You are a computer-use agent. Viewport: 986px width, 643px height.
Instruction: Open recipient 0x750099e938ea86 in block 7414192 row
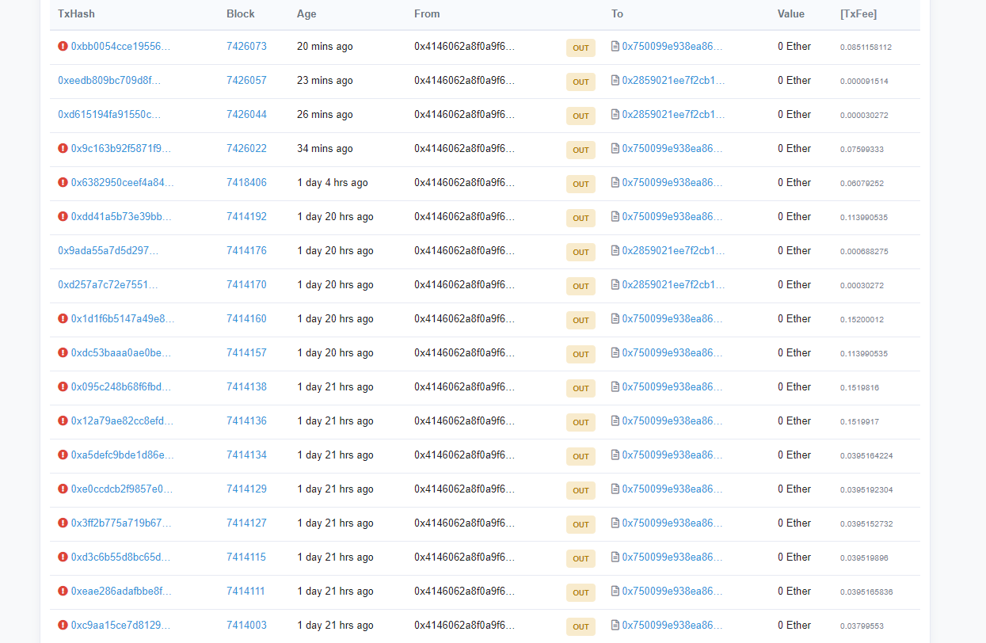click(672, 216)
